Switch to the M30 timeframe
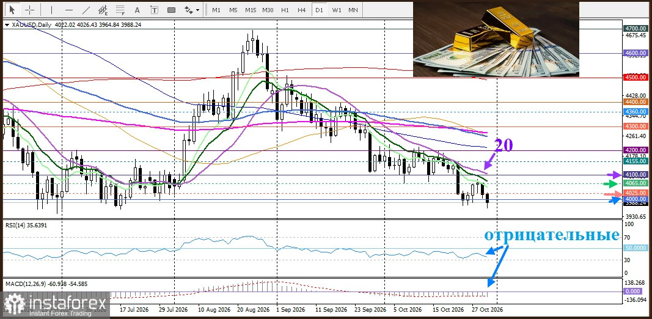 coord(268,10)
